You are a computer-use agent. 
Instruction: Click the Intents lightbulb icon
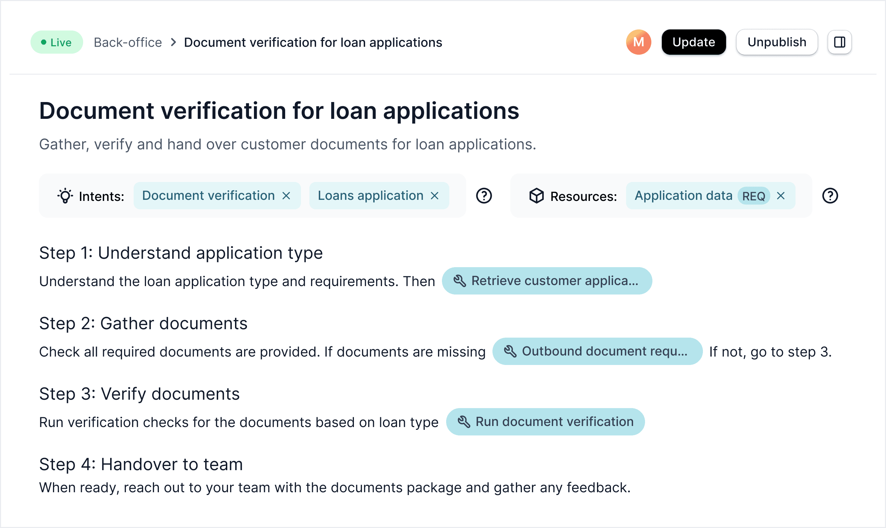tap(65, 196)
